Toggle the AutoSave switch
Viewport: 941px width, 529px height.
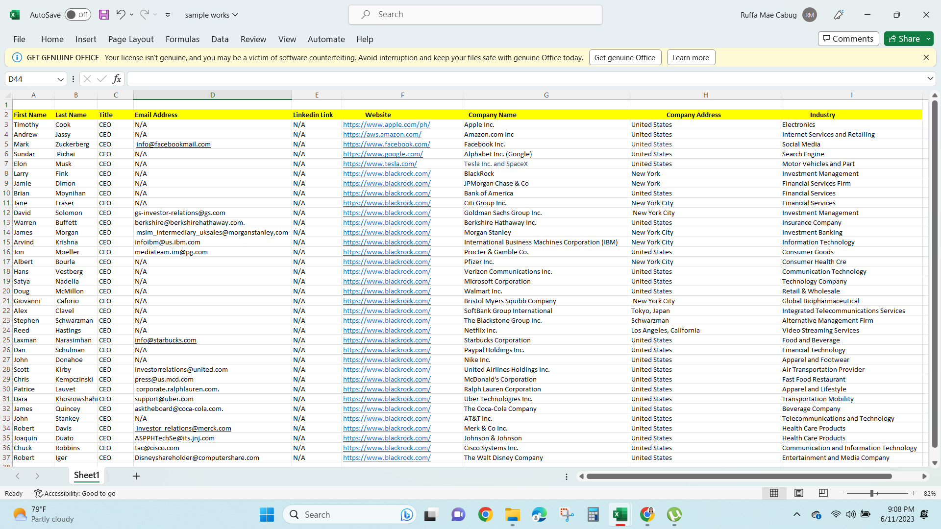pos(78,15)
